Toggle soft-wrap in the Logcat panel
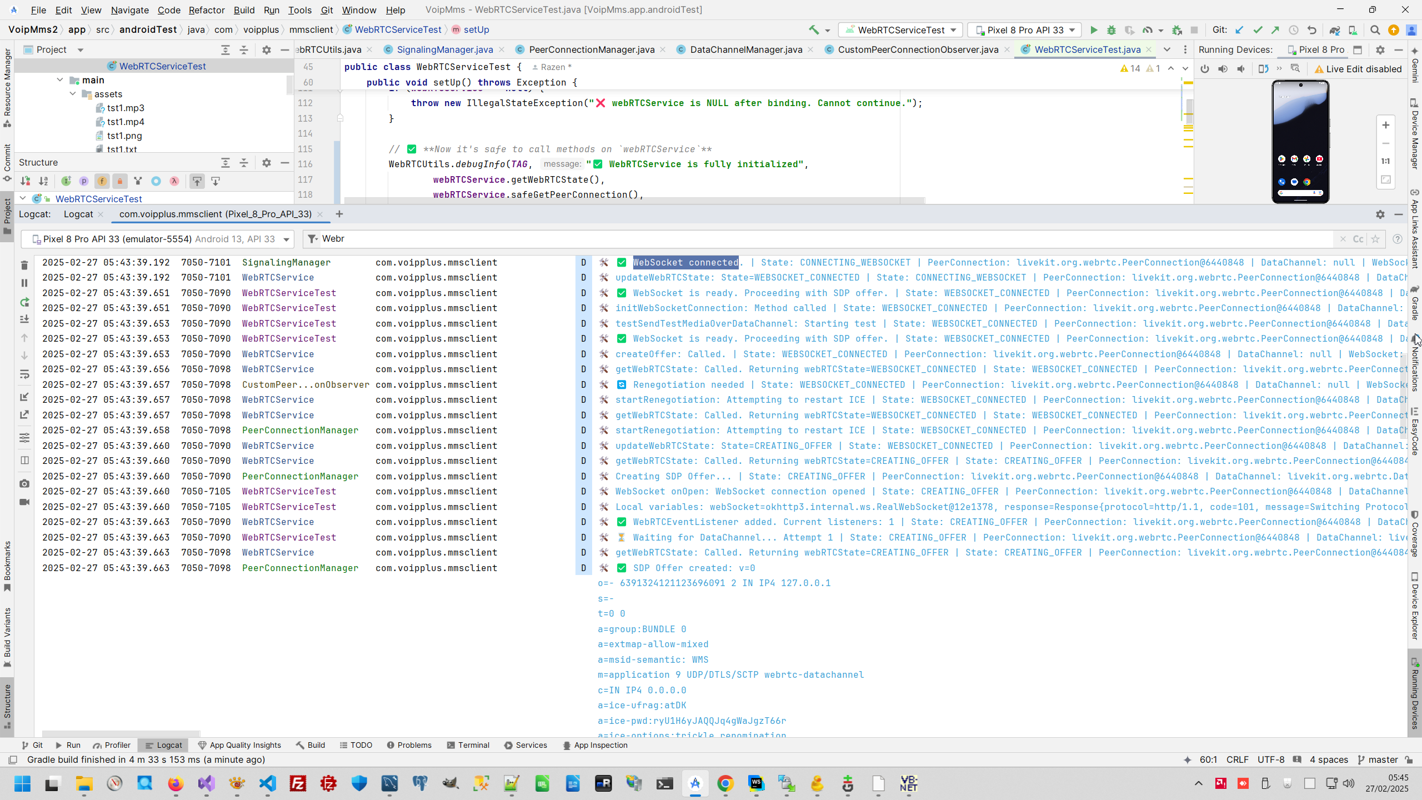Image resolution: width=1422 pixels, height=800 pixels. click(24, 375)
